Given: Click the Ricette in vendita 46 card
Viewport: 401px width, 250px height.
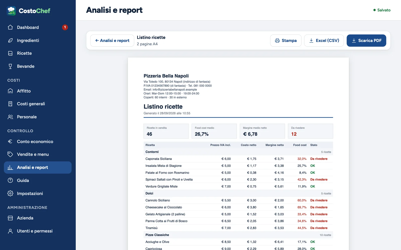Looking at the screenshot, I should coord(166,131).
